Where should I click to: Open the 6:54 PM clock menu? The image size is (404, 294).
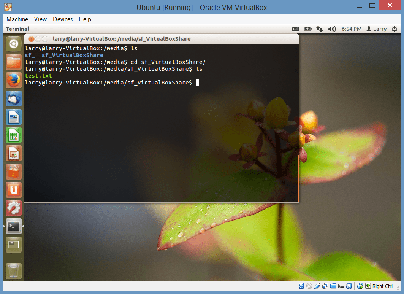point(352,29)
